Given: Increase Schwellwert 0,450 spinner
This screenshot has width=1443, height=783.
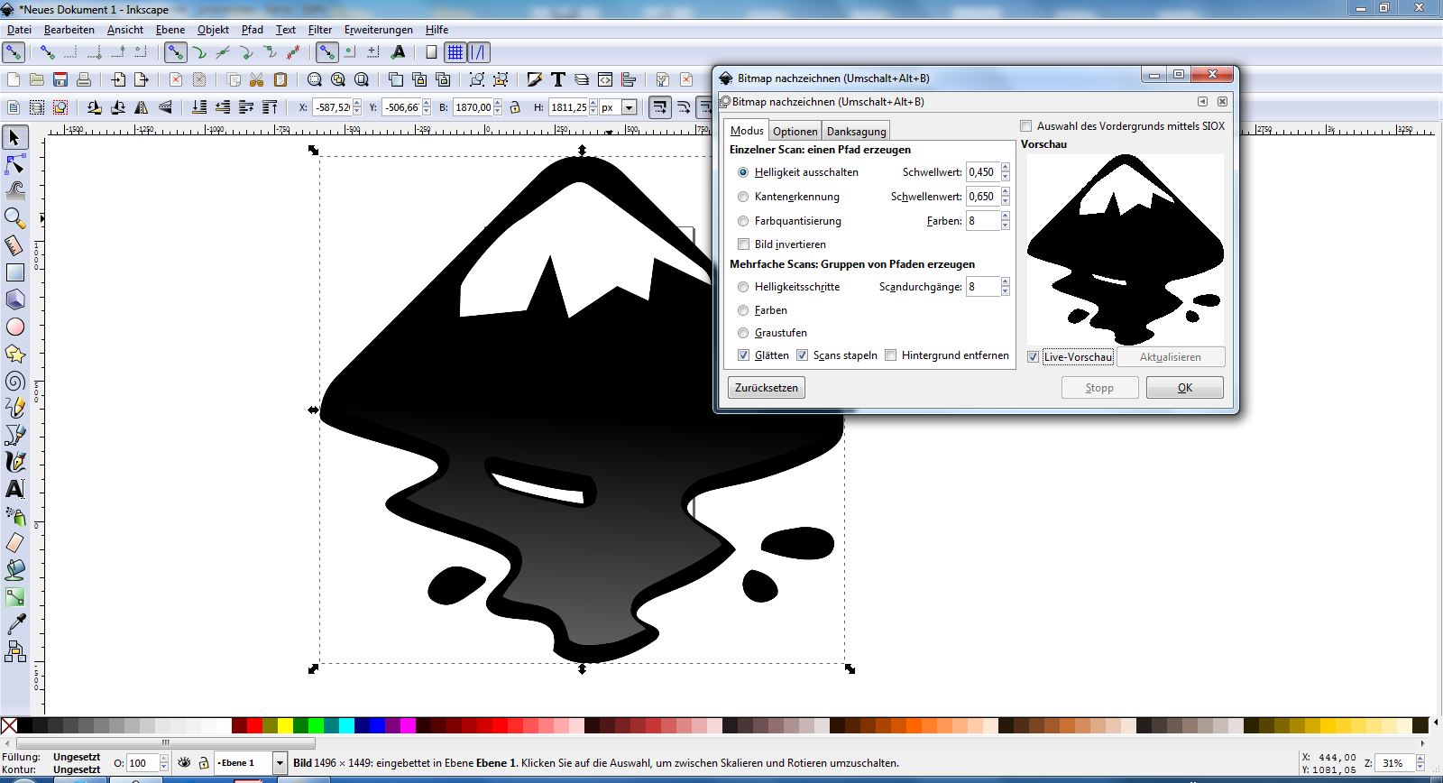Looking at the screenshot, I should coord(1005,168).
